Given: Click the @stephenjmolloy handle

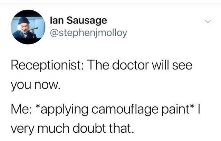Looking at the screenshot, I should pyautogui.click(x=88, y=33).
